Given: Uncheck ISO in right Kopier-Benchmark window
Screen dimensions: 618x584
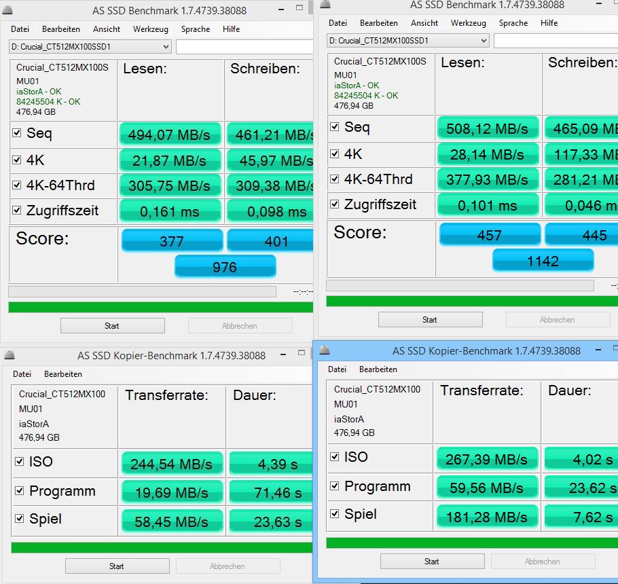Looking at the screenshot, I should [335, 456].
